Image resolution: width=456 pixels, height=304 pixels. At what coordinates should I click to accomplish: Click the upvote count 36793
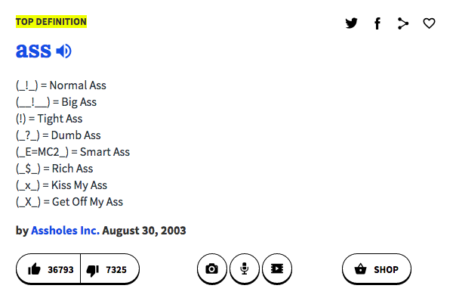pos(61,270)
